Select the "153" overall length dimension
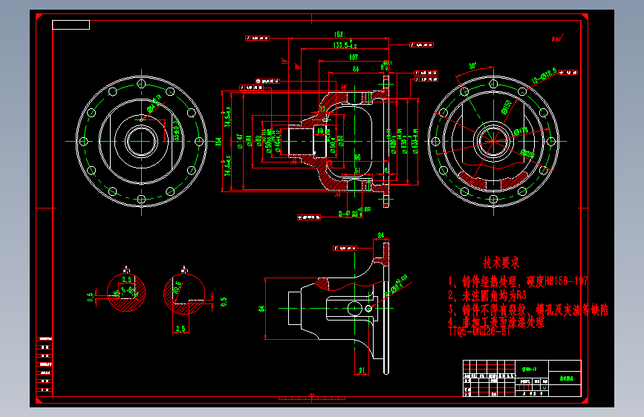 tap(339, 34)
